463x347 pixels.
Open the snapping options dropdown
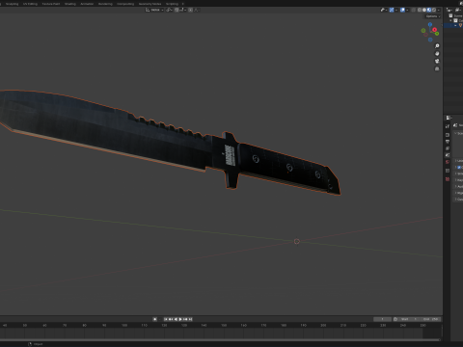(x=182, y=10)
